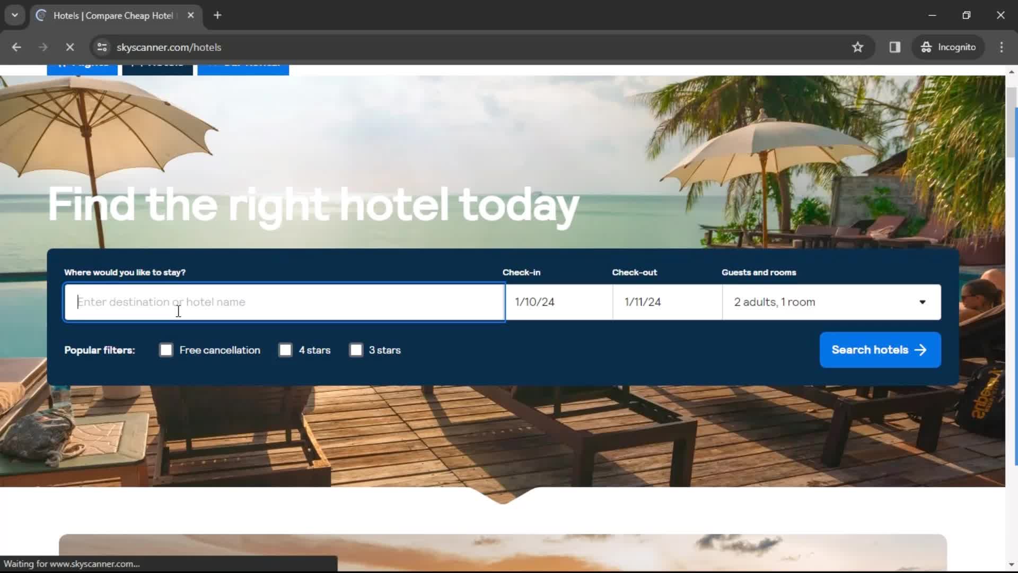This screenshot has height=573, width=1018.
Task: Click the Search hotels button
Action: 880,350
